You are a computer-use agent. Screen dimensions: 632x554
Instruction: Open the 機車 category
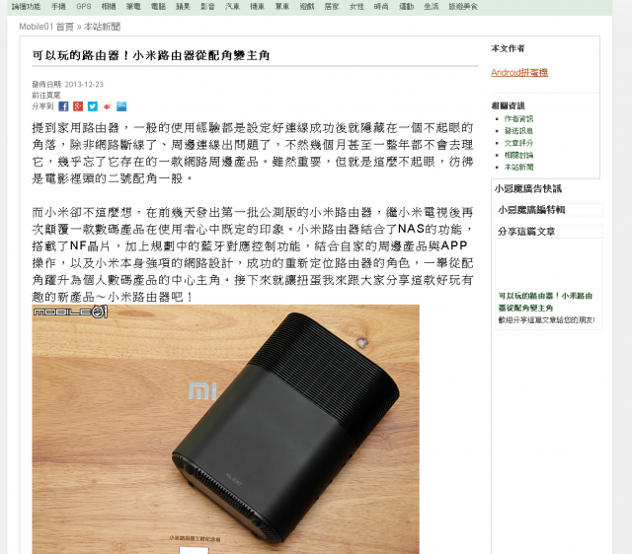click(x=257, y=7)
